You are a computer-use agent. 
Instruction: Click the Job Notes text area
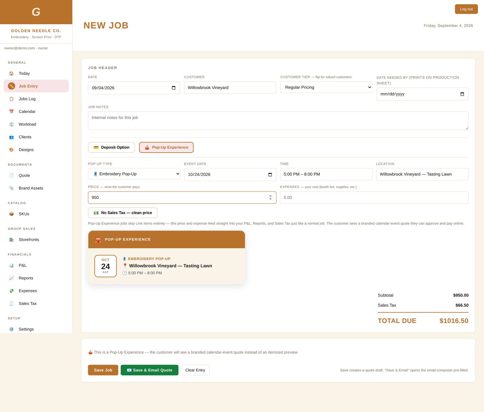(278, 121)
